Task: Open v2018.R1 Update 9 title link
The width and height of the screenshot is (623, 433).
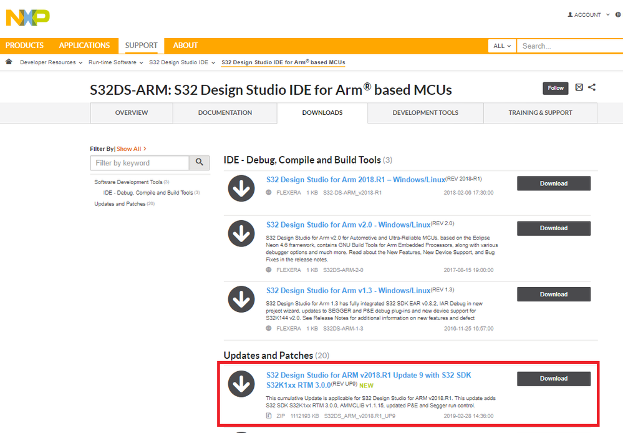Action: tap(369, 380)
